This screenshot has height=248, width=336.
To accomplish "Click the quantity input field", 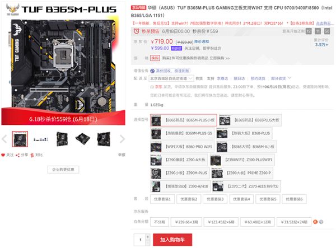I will (x=140, y=240).
